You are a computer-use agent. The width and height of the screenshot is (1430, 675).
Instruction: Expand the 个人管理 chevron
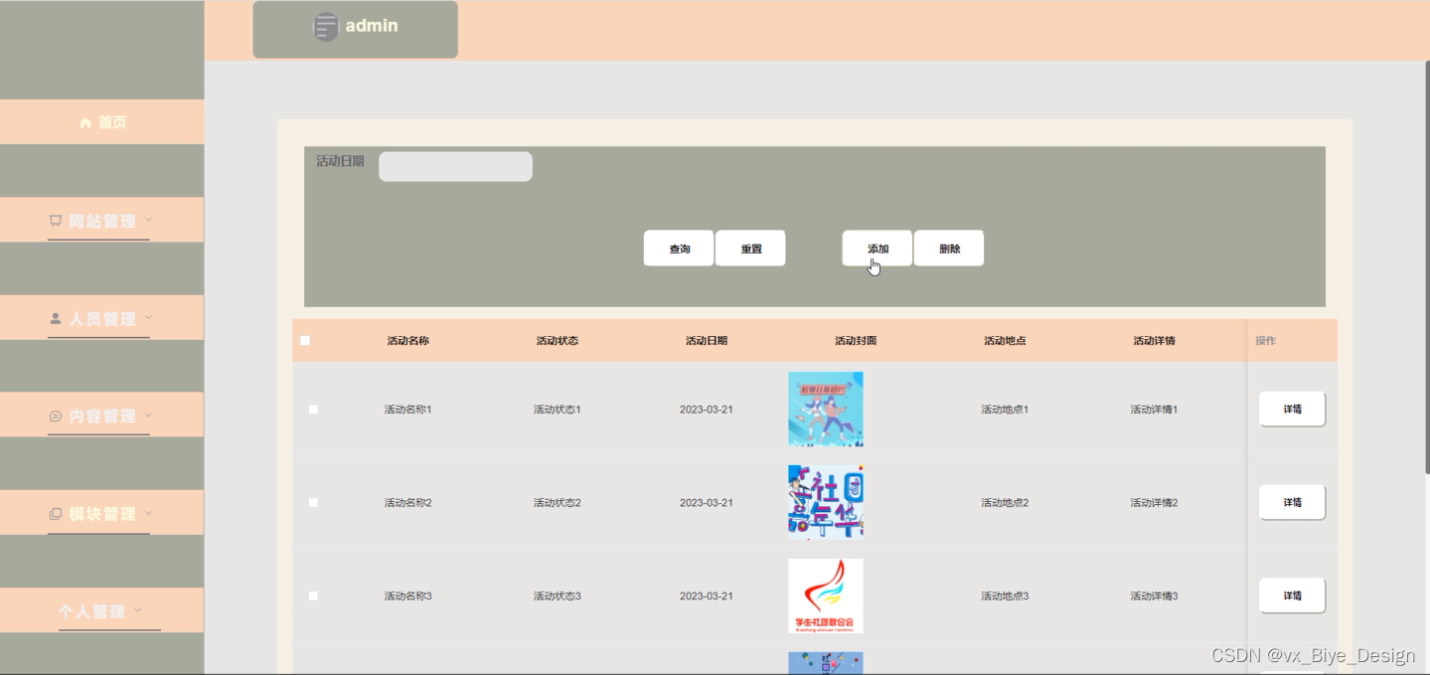pyautogui.click(x=137, y=609)
